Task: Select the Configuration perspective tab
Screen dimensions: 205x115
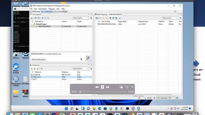Action: pyautogui.click(x=47, y=11)
